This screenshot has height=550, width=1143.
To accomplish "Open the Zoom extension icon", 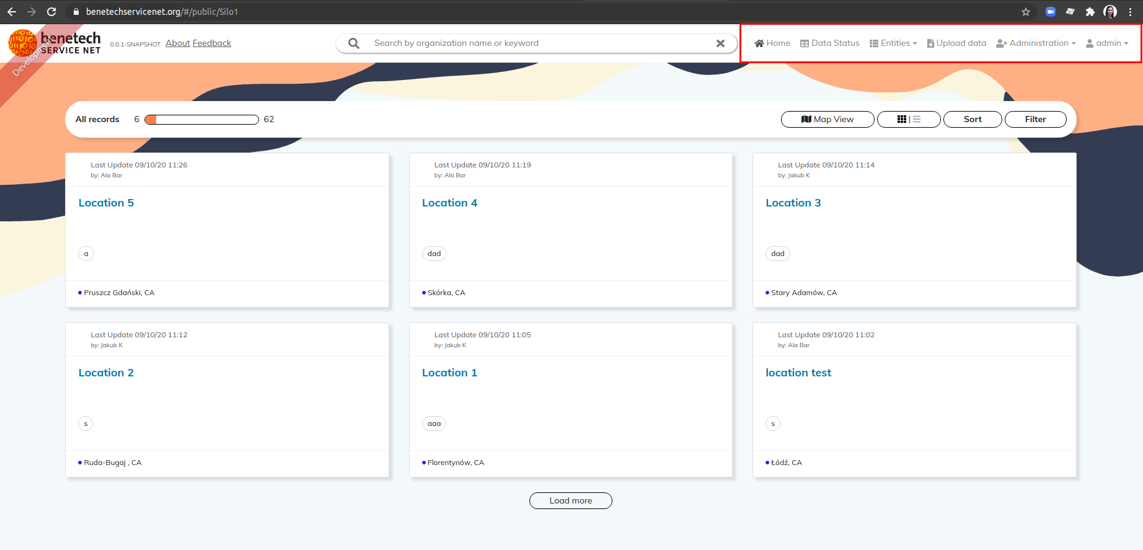I will (1051, 12).
